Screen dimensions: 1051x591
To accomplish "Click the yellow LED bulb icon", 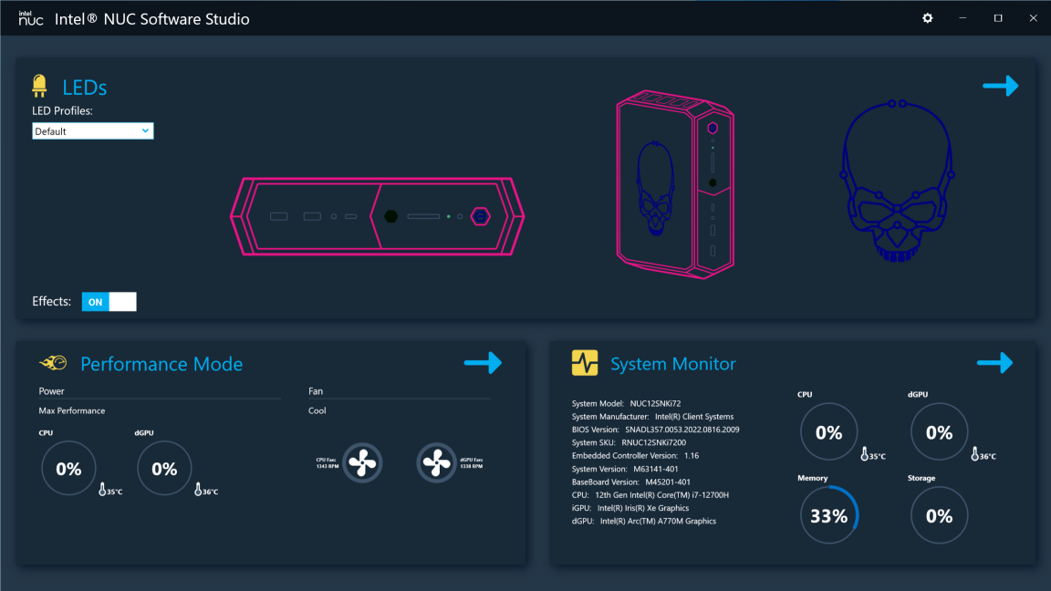I will pyautogui.click(x=39, y=86).
